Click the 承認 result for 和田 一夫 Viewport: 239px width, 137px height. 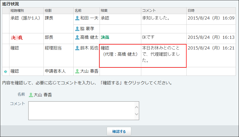point(105,18)
